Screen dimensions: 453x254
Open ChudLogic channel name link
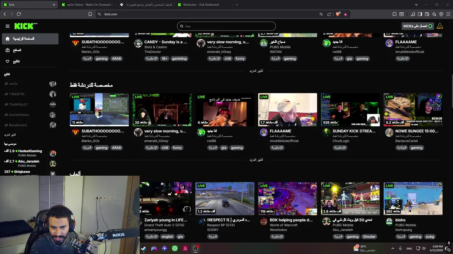pos(341,141)
